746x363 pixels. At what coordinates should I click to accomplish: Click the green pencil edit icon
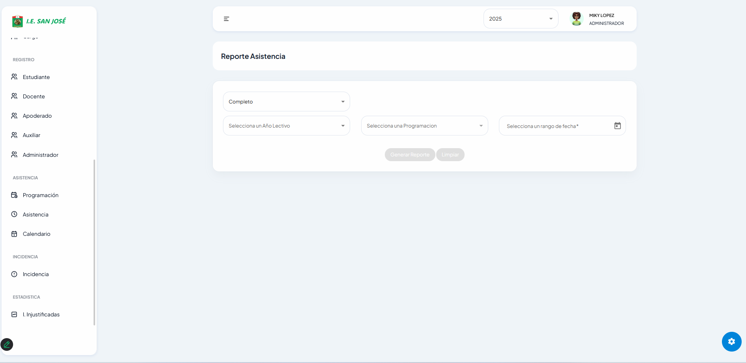(x=7, y=344)
